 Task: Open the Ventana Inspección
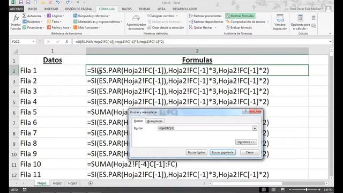point(280,22)
